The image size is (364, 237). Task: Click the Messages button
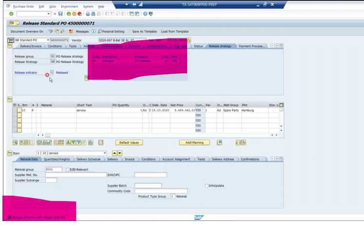click(82, 32)
